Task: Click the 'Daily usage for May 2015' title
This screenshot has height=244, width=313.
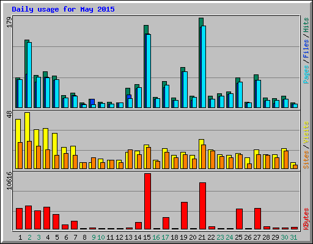Action: (x=63, y=9)
